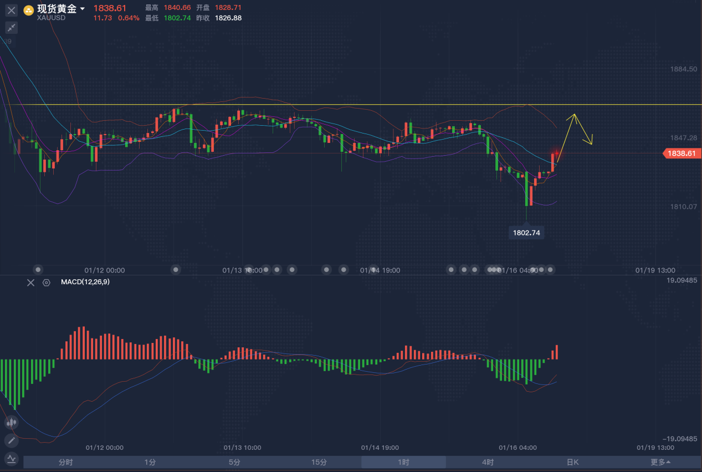
Task: Open MACD indicator settings hexagon icon
Action: tap(47, 283)
